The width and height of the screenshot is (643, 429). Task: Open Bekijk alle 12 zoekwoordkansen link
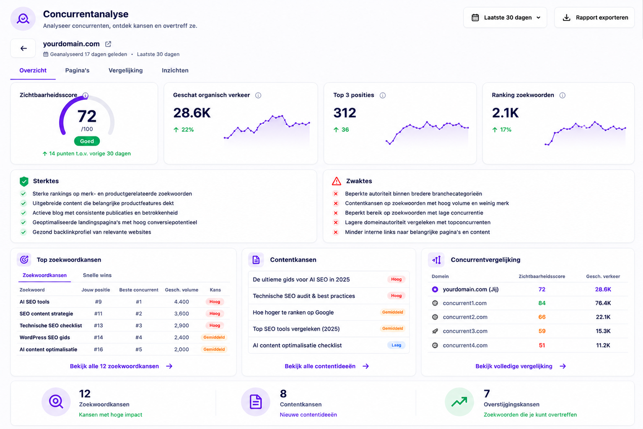pyautogui.click(x=121, y=366)
